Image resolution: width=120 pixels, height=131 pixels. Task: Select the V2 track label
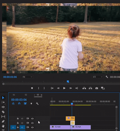pyautogui.click(x=22, y=123)
